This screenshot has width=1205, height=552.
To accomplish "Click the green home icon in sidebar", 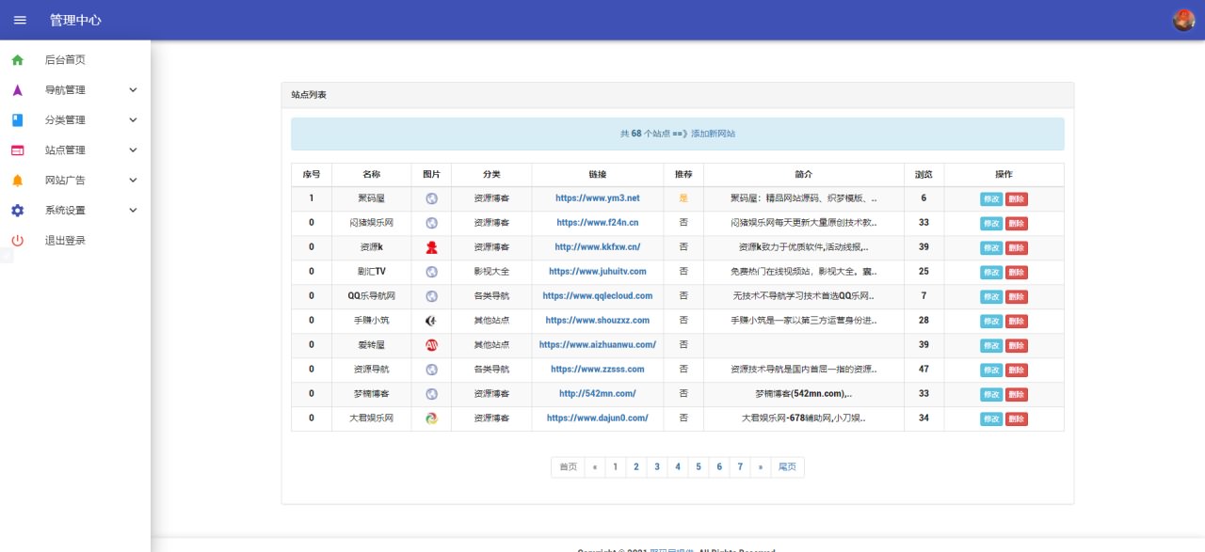I will pos(17,60).
